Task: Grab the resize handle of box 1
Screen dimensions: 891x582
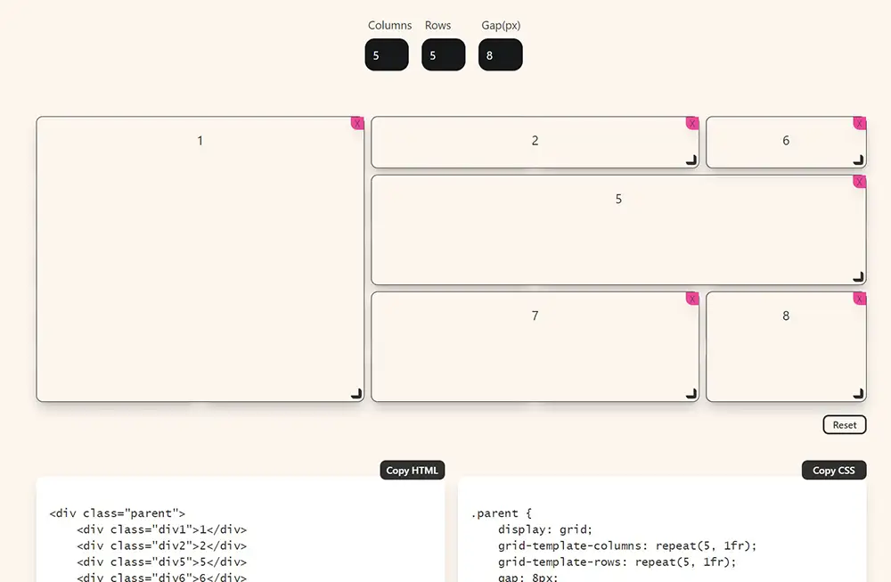Action: (x=356, y=393)
